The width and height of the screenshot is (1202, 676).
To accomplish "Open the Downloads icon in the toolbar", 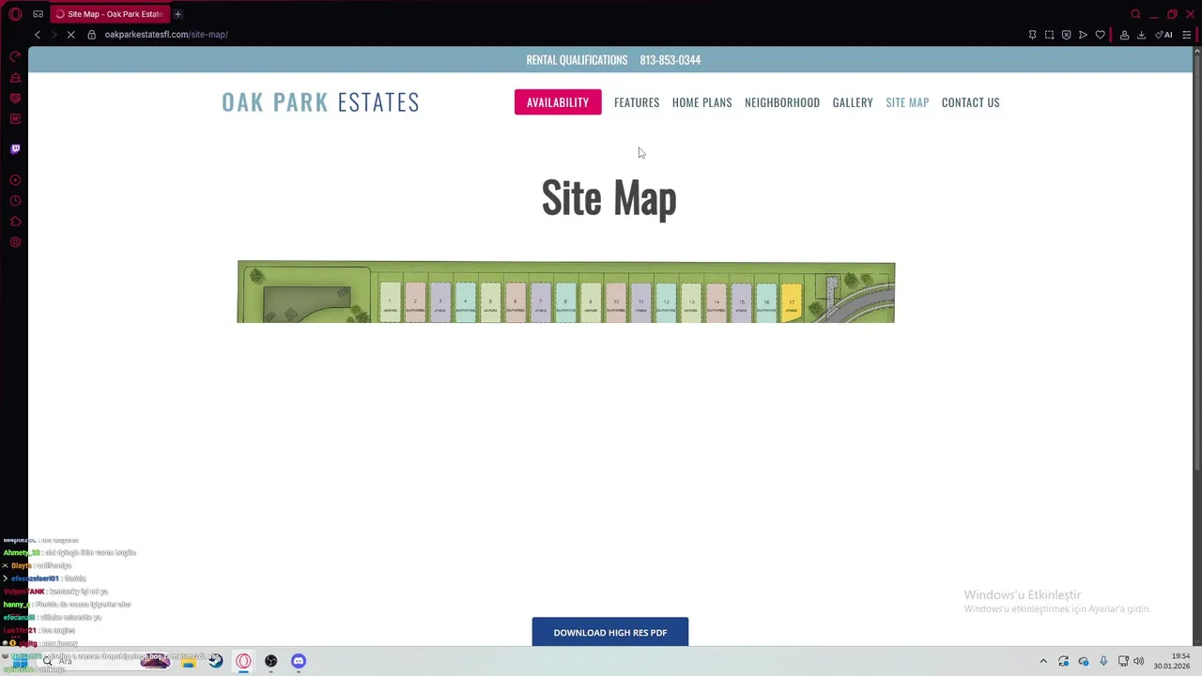I will pos(1141,35).
